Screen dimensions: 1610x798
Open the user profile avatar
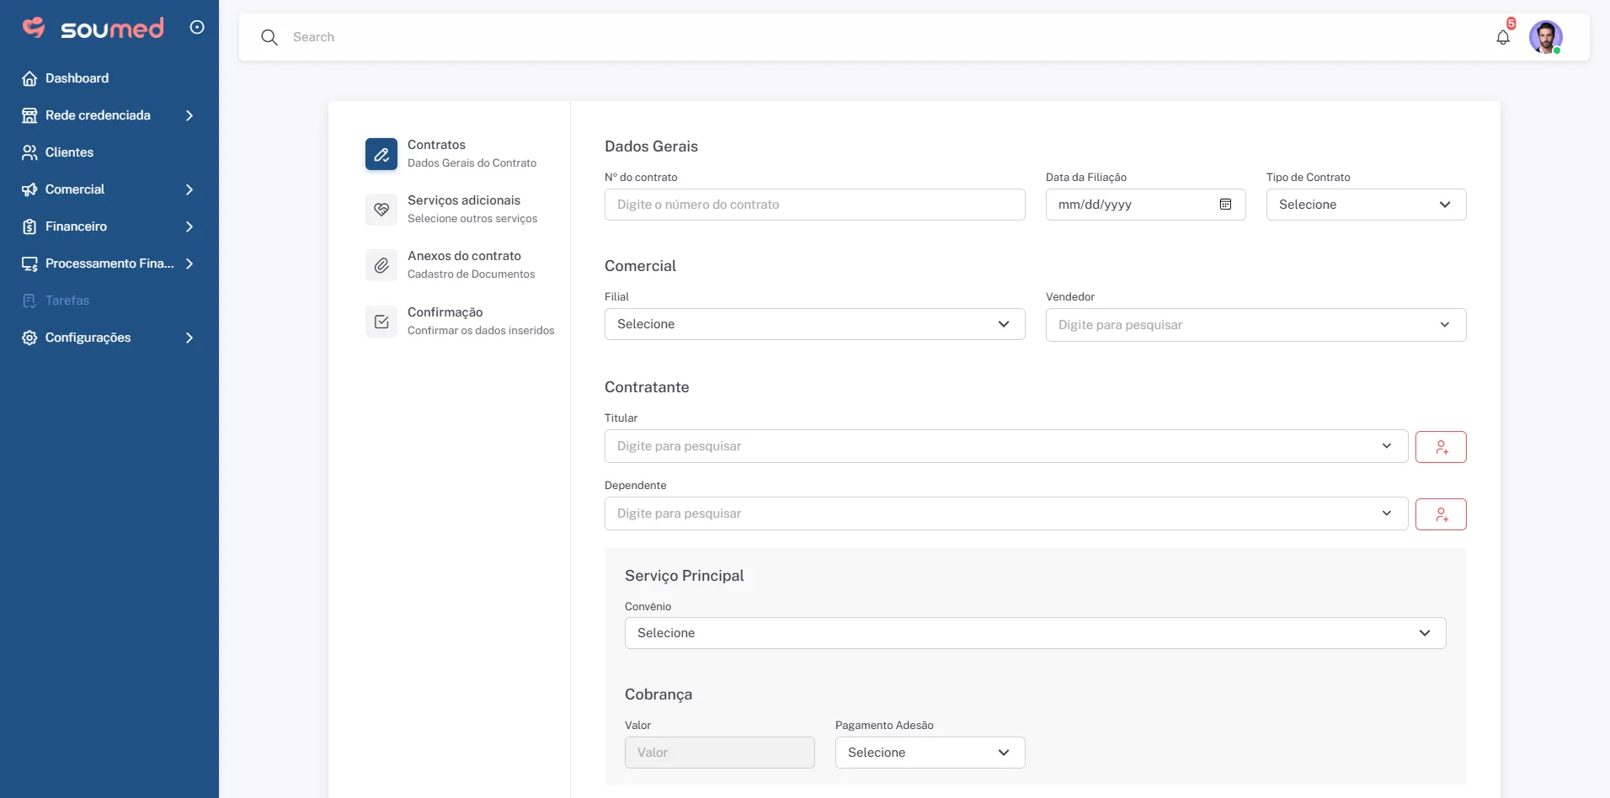[1546, 37]
